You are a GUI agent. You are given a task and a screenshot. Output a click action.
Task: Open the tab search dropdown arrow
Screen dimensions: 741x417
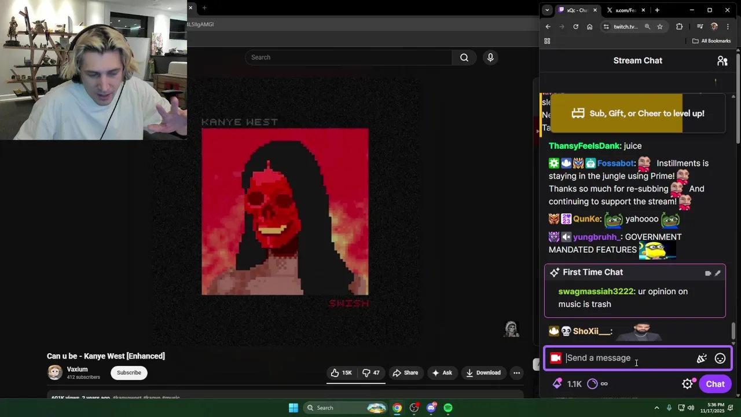pos(548,10)
